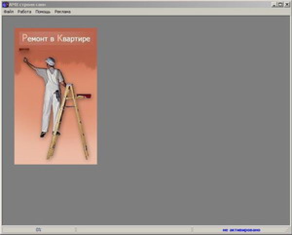Open the Помощь menu
This screenshot has width=292, height=235.
click(43, 12)
